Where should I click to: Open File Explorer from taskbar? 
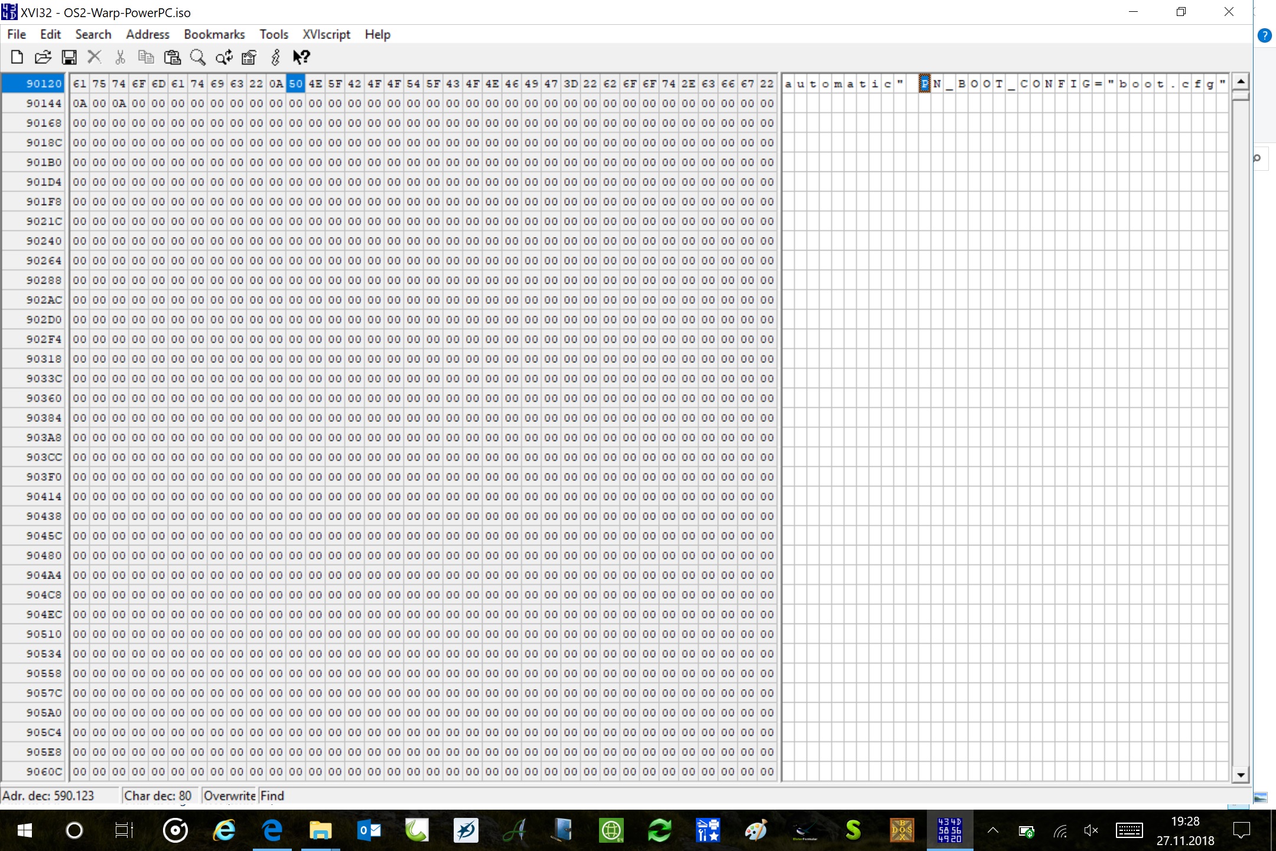coord(320,830)
